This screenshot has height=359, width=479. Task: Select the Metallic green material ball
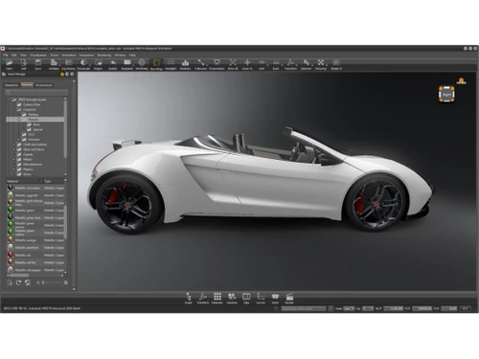point(11,210)
